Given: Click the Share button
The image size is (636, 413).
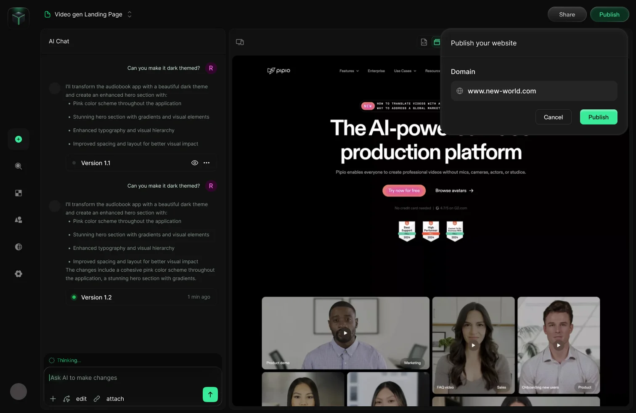Looking at the screenshot, I should click(x=567, y=14).
